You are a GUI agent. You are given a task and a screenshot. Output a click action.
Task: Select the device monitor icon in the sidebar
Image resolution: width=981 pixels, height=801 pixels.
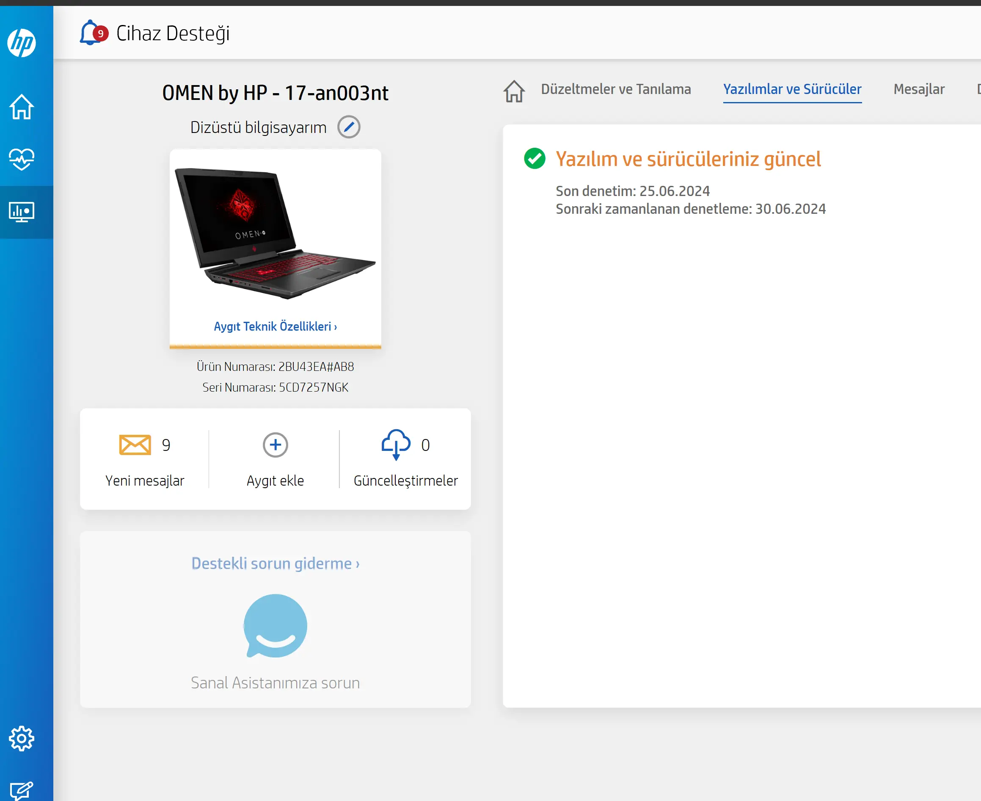(22, 212)
